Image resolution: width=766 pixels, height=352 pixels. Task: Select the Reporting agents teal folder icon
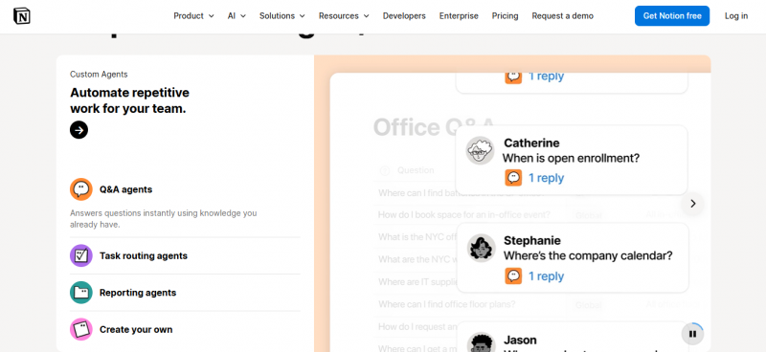(x=81, y=293)
